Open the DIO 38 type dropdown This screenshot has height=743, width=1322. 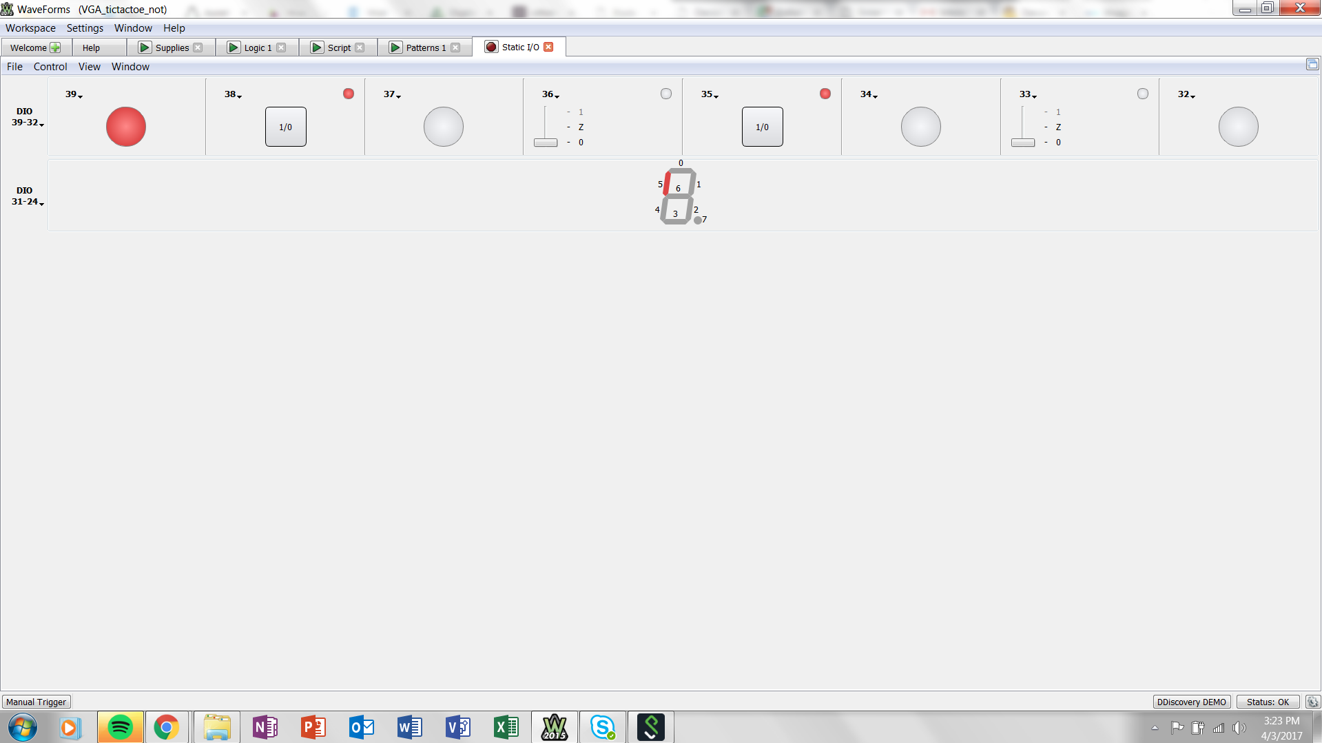coord(234,94)
